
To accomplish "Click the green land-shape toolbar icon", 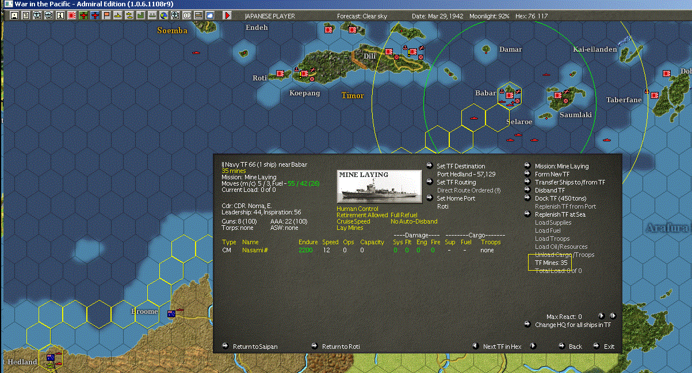I will point(140,16).
